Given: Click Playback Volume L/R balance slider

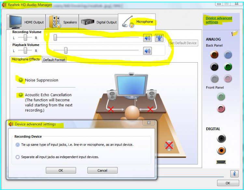Looking at the screenshot, I should click(x=25, y=50).
